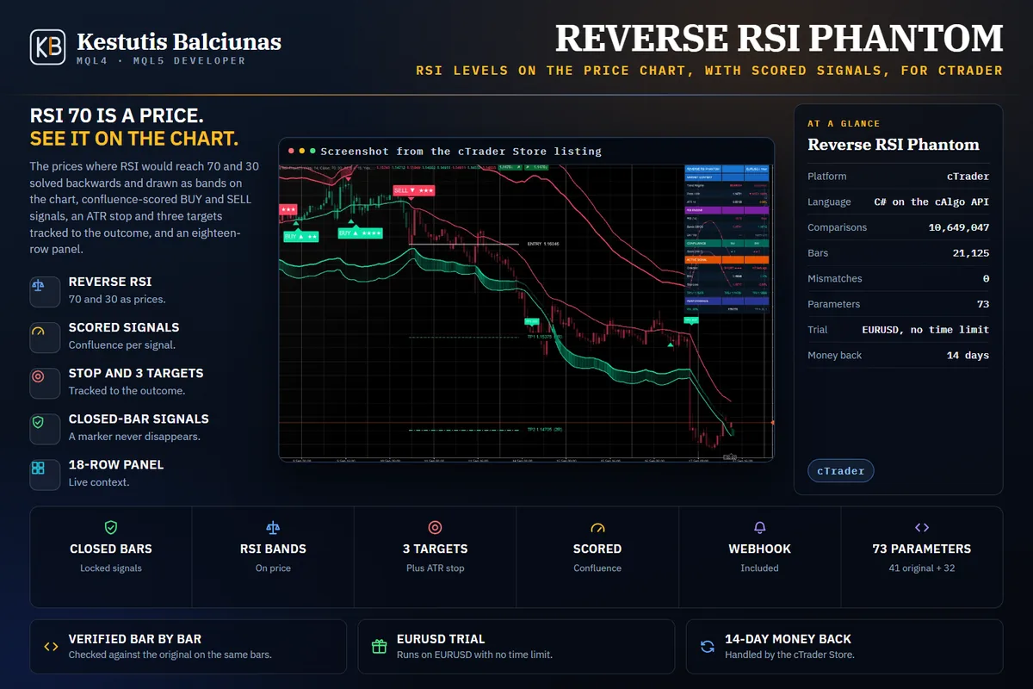
Task: Select the RSI BANDS feature tile
Action: click(273, 557)
